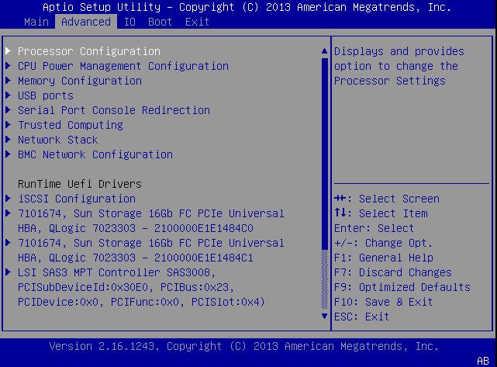
Task: Click the scrollbar up arrow
Action: [324, 50]
